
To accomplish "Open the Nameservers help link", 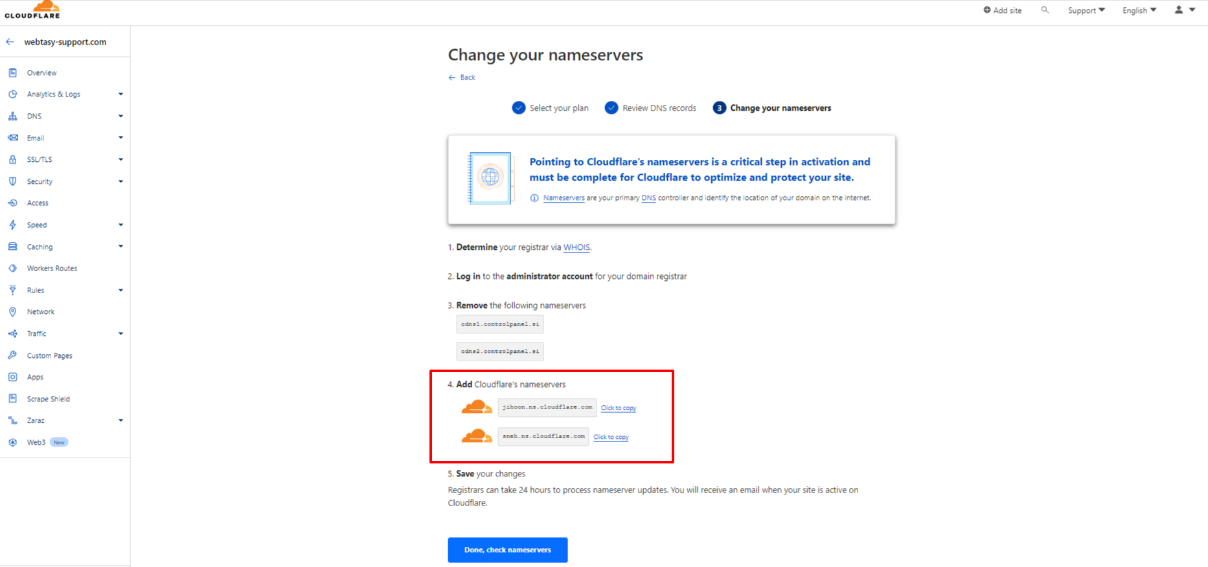I will click(x=564, y=198).
